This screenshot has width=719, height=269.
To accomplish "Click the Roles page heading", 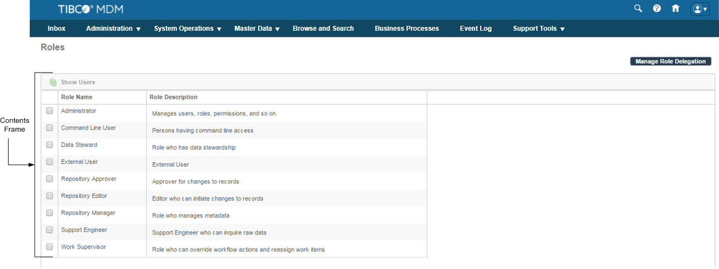I will (x=53, y=47).
